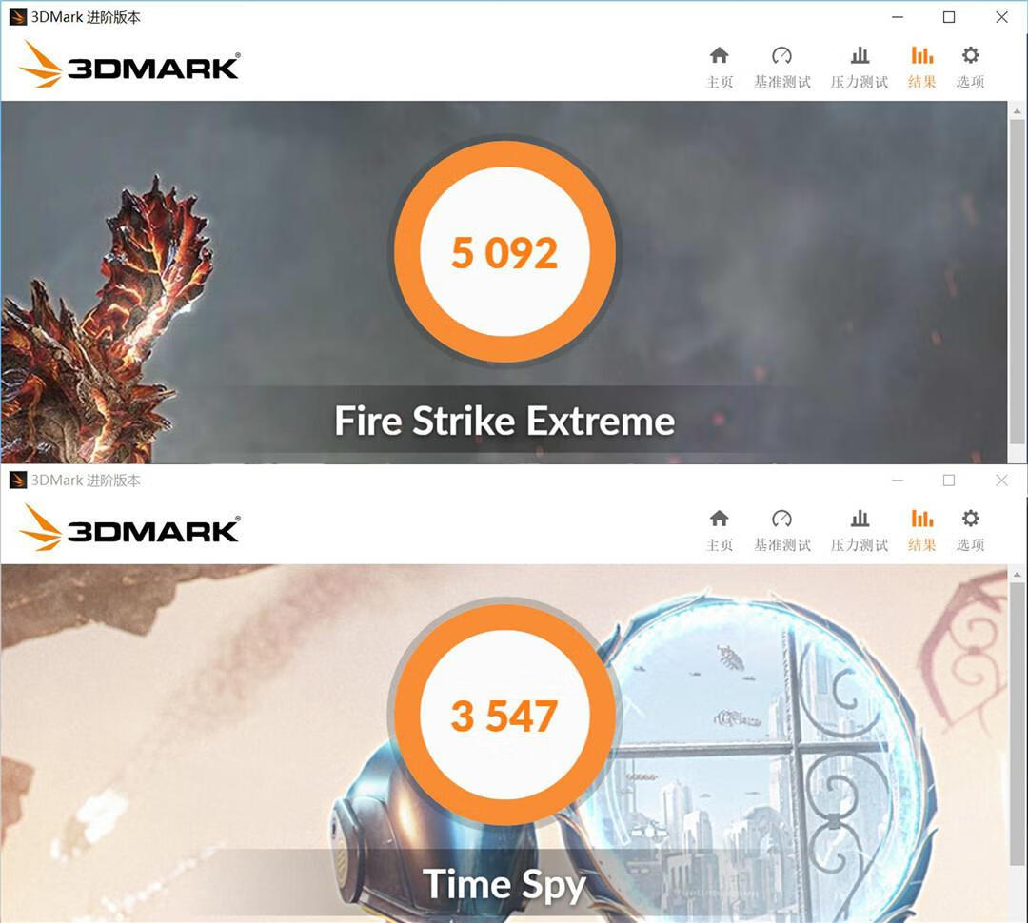
Task: Select the benchmark gauge icon in the Time Spy window
Action: 781,520
